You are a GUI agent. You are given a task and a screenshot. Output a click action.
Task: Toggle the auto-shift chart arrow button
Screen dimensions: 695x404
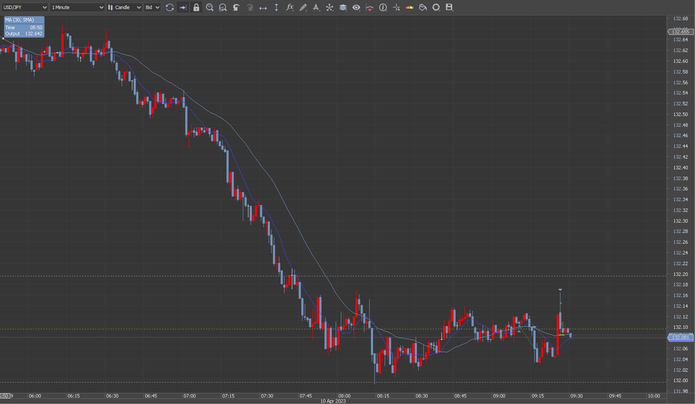point(183,7)
